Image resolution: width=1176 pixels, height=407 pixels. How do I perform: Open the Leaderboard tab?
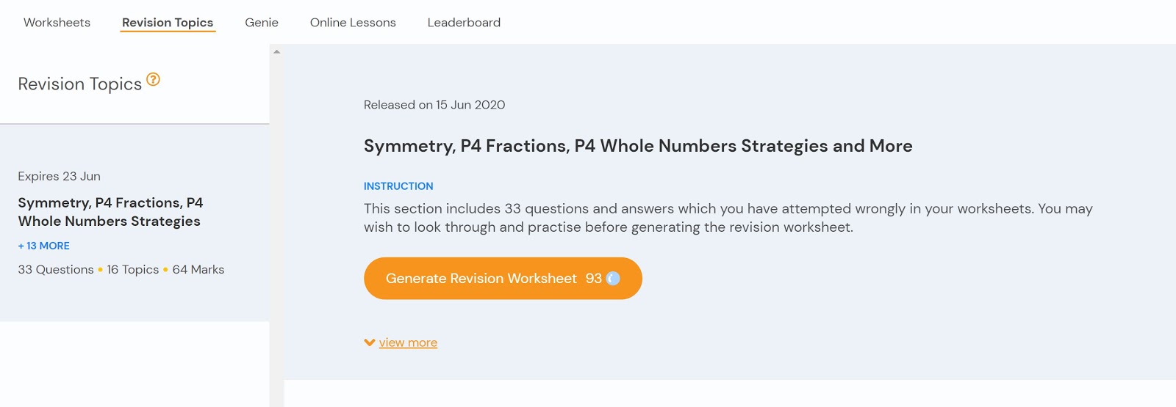click(464, 23)
